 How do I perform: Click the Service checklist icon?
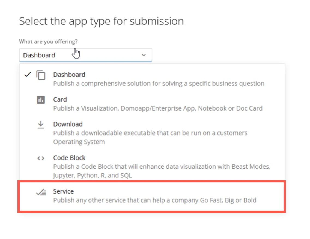coord(41,192)
